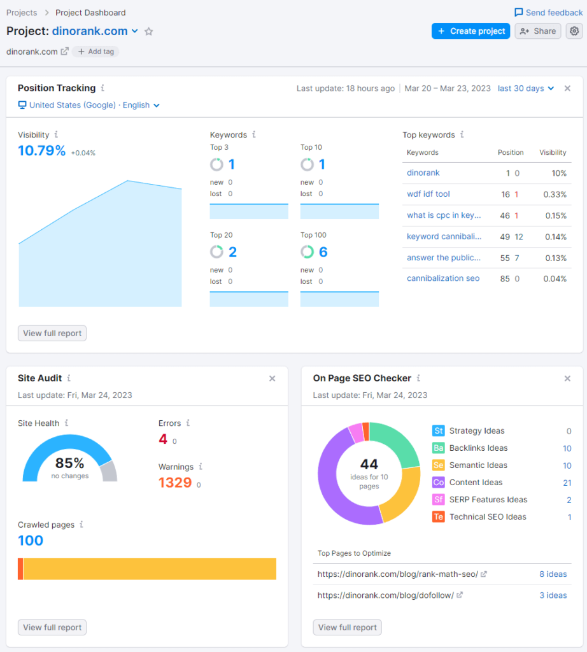Click the Semantic Ideas Se icon
The image size is (587, 652).
(438, 465)
